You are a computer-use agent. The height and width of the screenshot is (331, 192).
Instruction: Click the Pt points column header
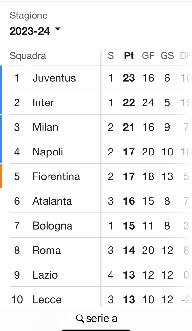pos(129,56)
